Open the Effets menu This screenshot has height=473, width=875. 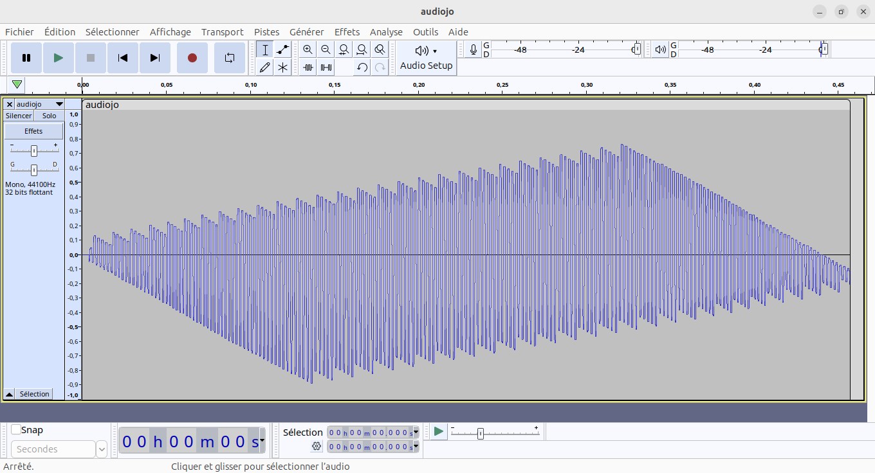coord(347,32)
